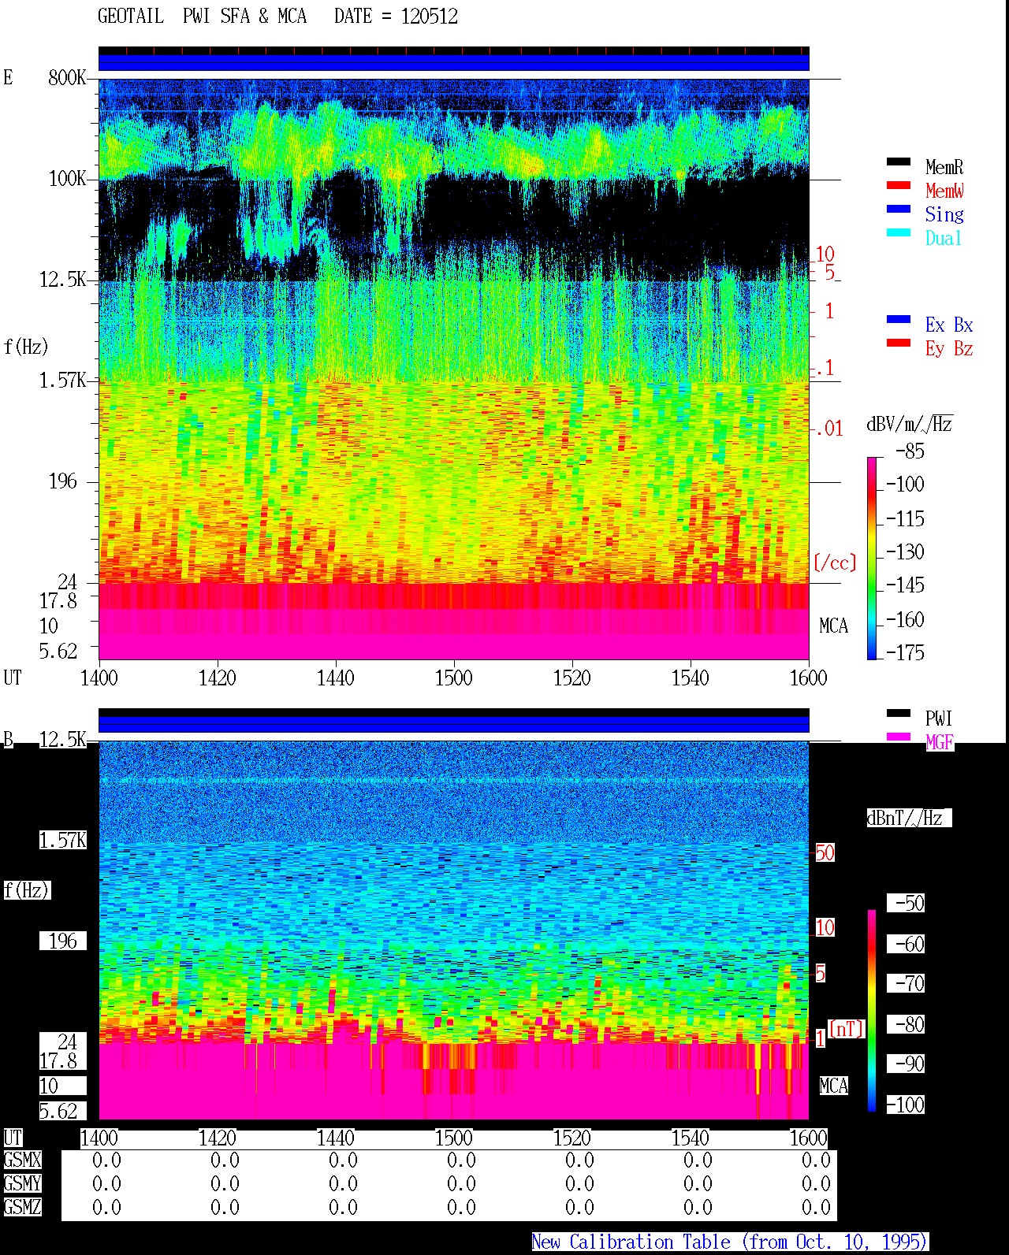Click the red .01 density tick label
The height and width of the screenshot is (1255, 1009).
tap(829, 429)
